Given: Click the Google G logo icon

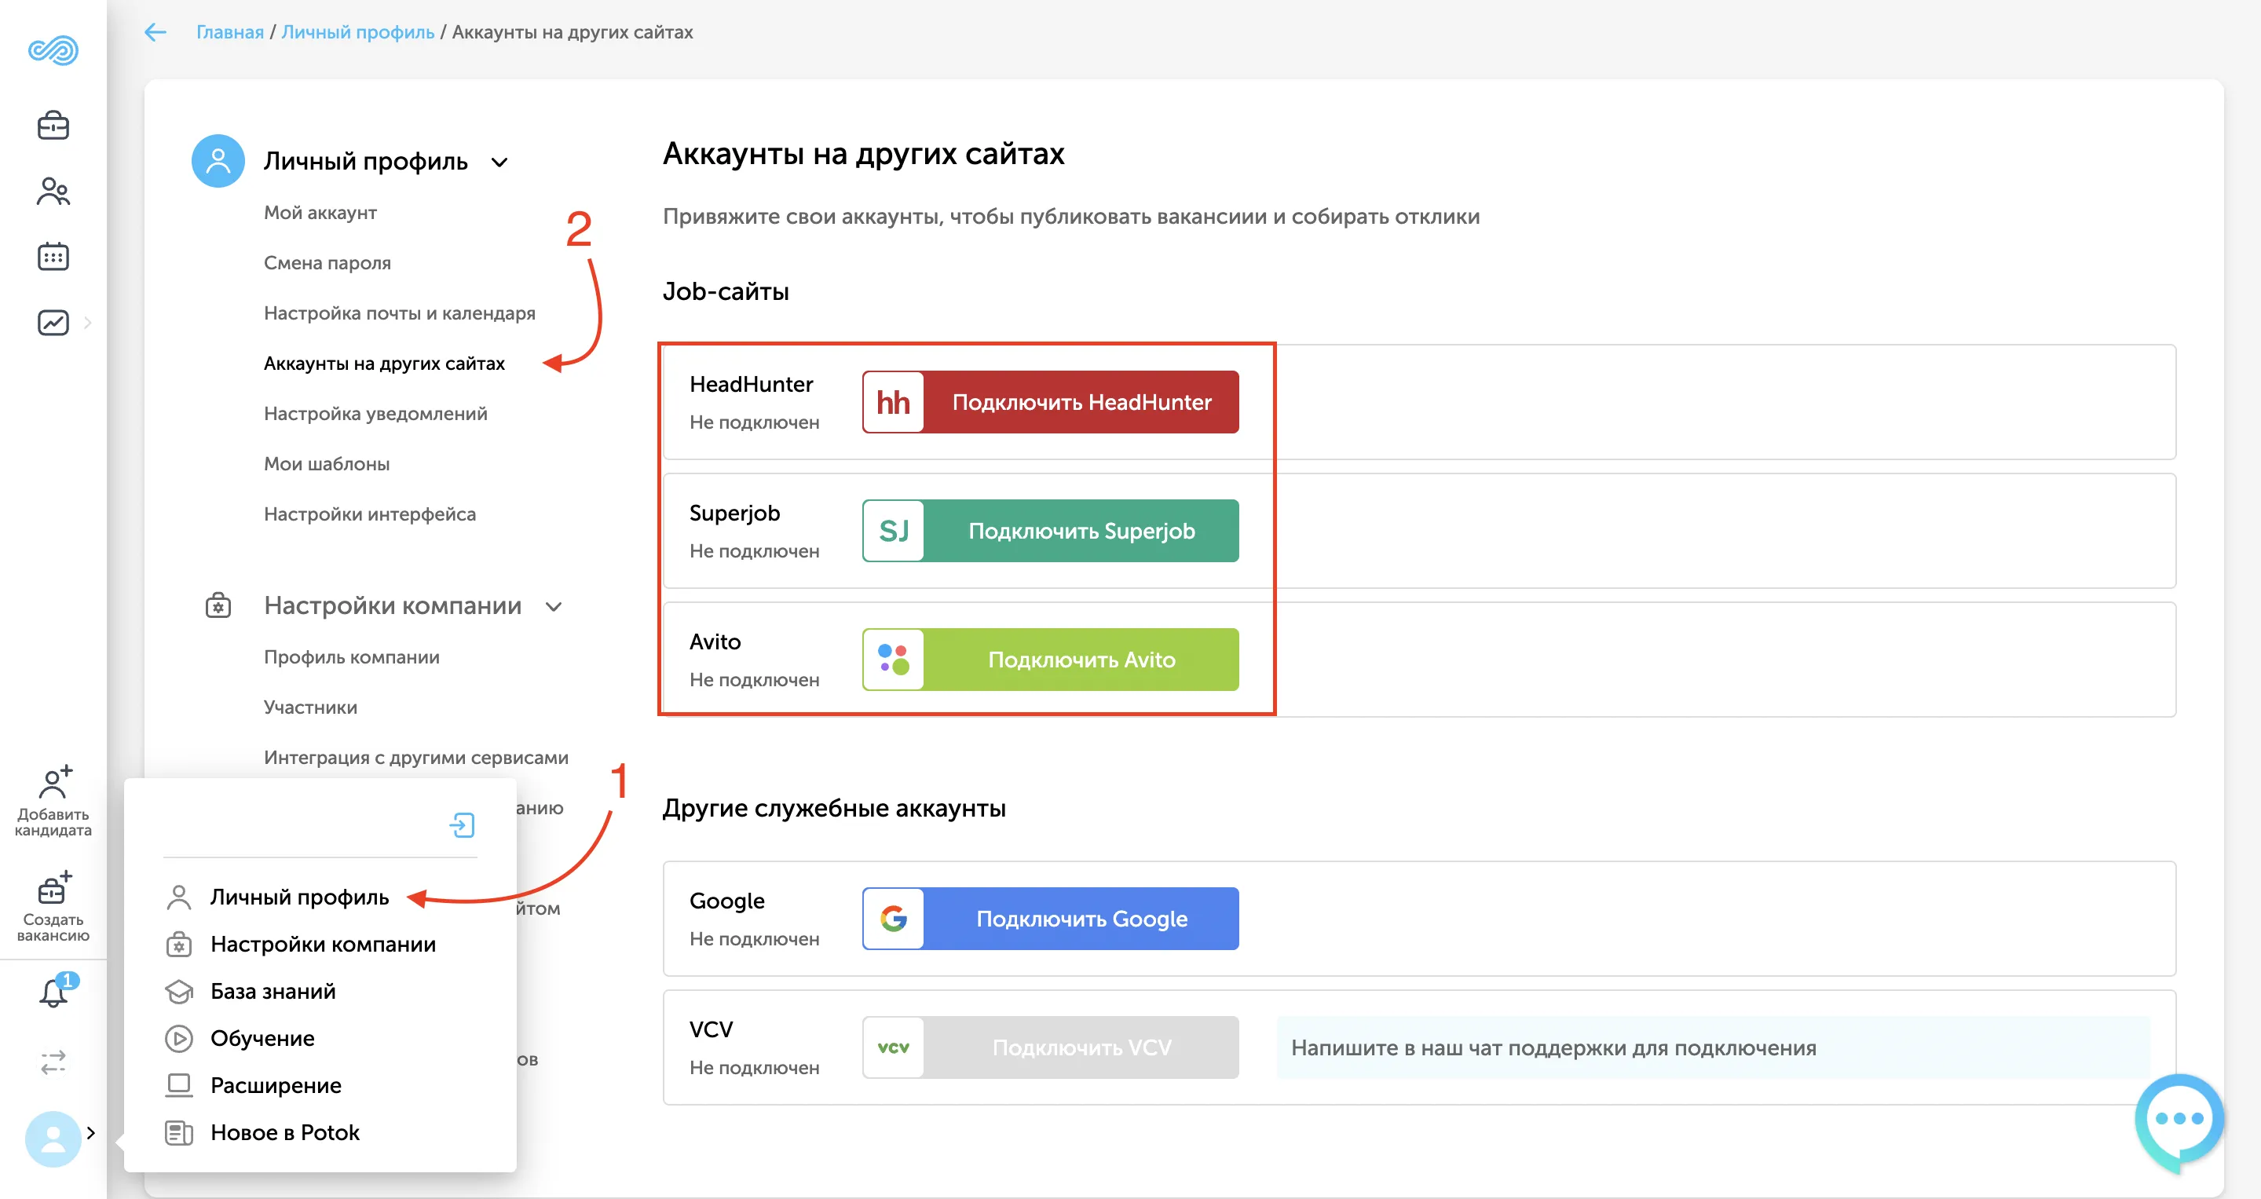Looking at the screenshot, I should (893, 919).
